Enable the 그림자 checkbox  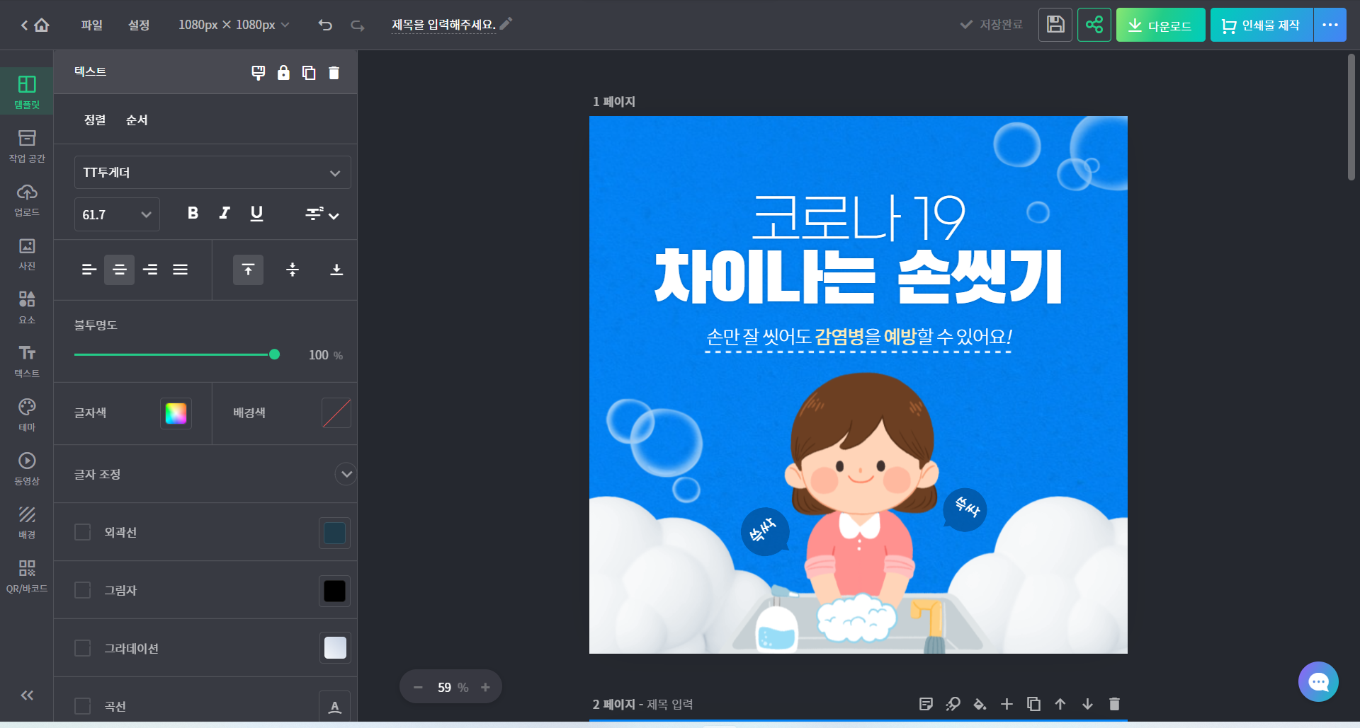[x=83, y=590]
